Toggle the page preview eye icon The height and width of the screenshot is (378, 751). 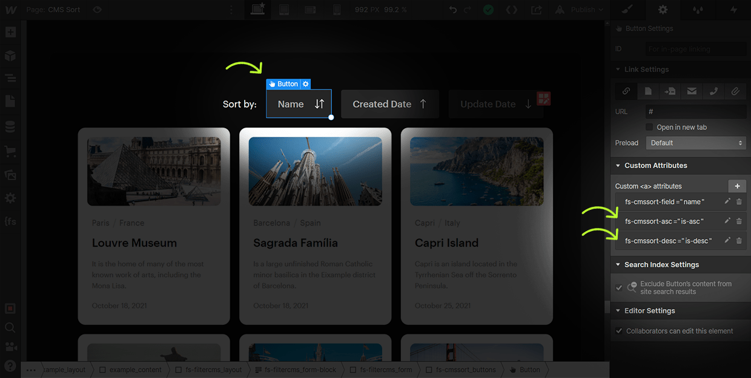97,10
